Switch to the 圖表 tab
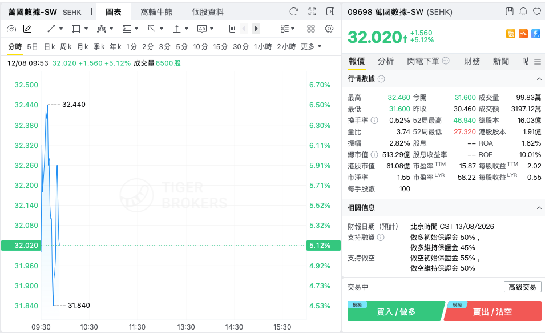This screenshot has height=333, width=545. [114, 12]
